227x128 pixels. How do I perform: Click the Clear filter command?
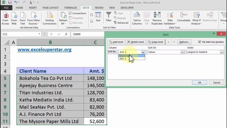118,13
